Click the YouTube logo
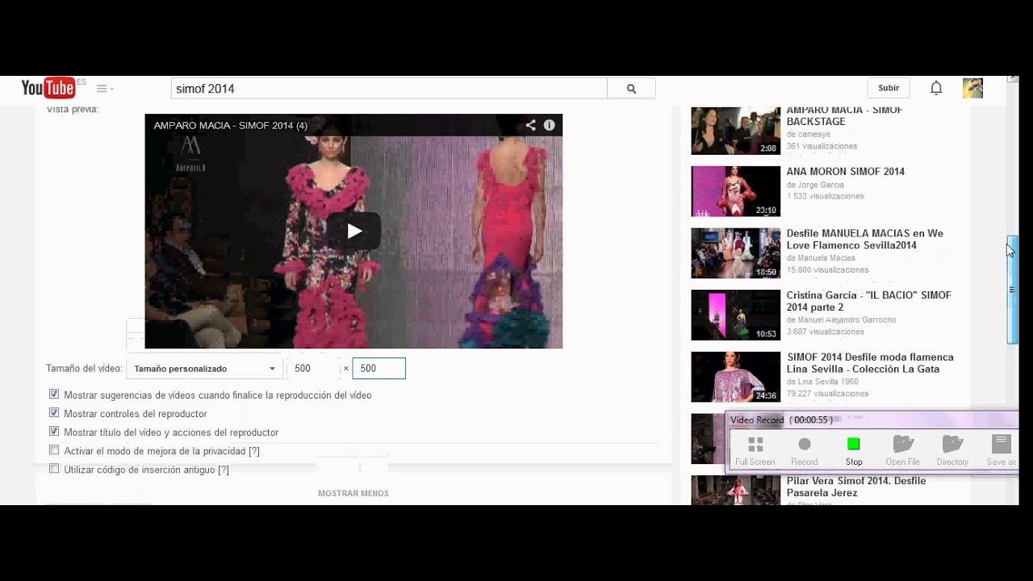The height and width of the screenshot is (581, 1033). point(48,88)
